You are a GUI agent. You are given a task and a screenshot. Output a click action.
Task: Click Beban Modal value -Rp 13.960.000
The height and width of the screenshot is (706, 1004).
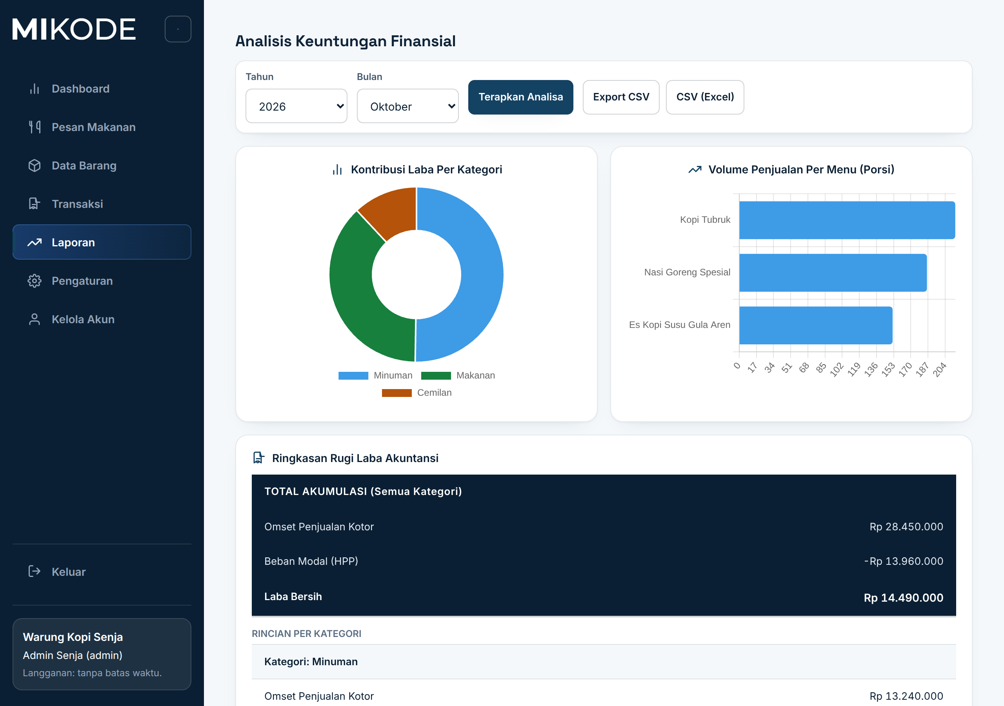tap(904, 561)
